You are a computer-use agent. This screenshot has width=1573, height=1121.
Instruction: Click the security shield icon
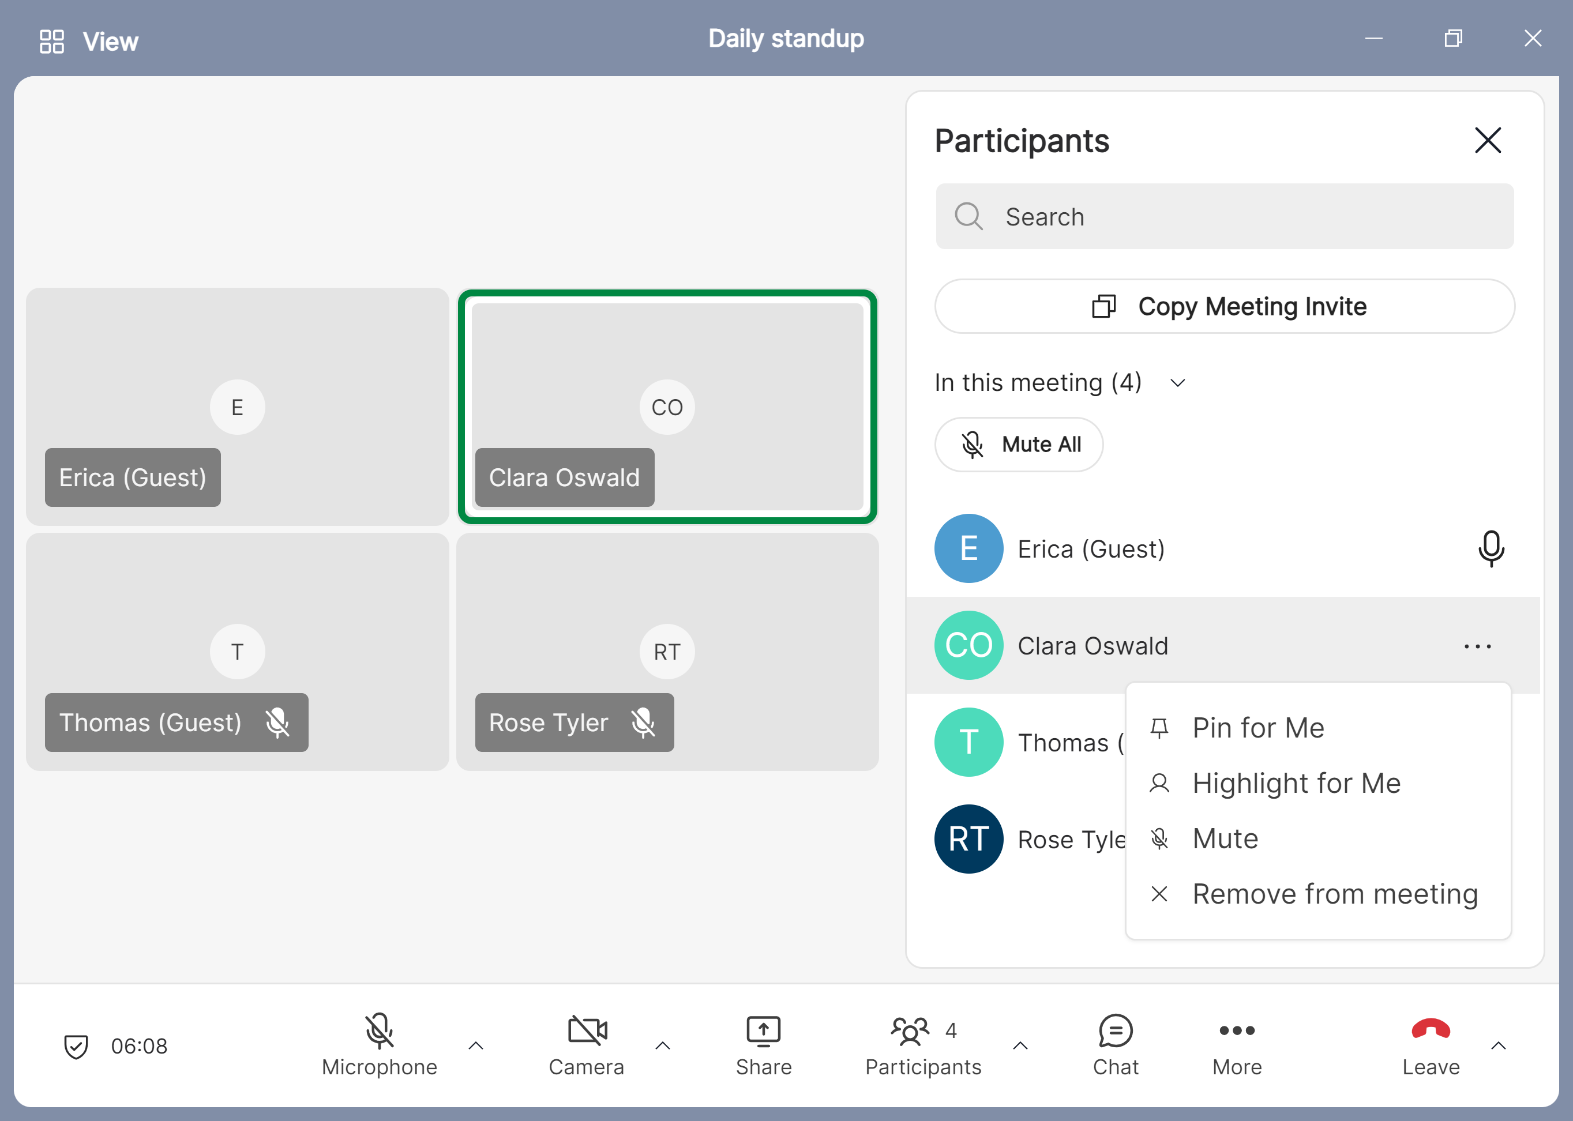click(x=76, y=1046)
